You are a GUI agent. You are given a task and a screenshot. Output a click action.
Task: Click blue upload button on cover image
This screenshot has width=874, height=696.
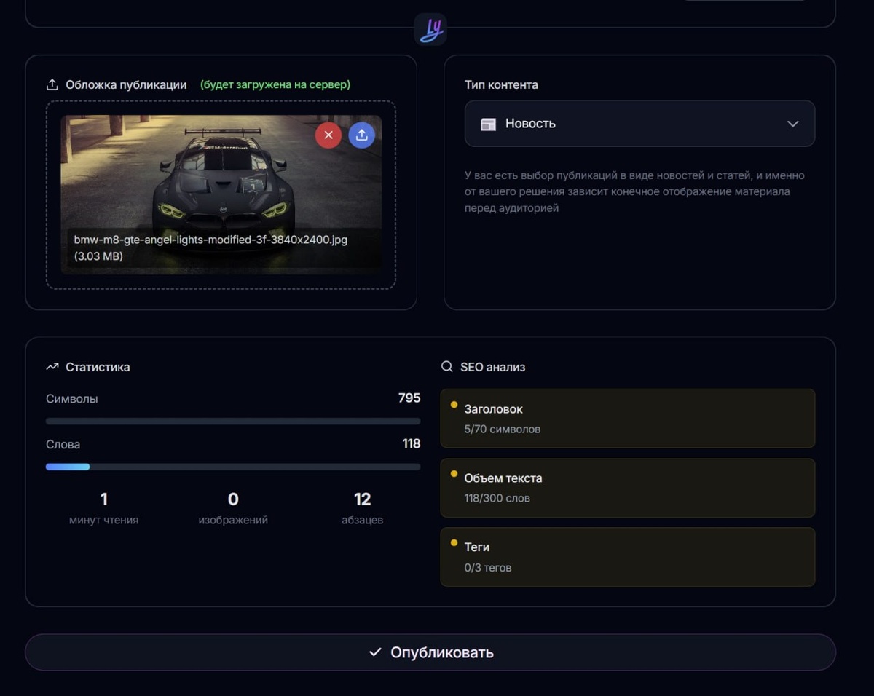[362, 135]
